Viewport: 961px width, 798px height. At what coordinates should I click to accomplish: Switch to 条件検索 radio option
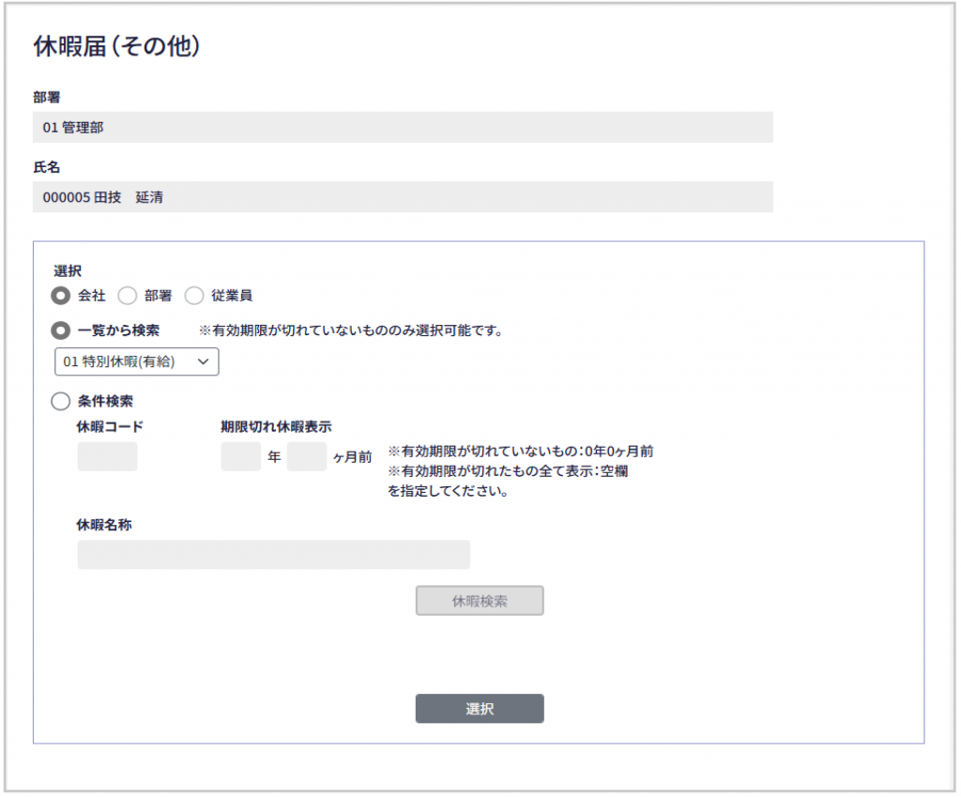pyautogui.click(x=61, y=401)
